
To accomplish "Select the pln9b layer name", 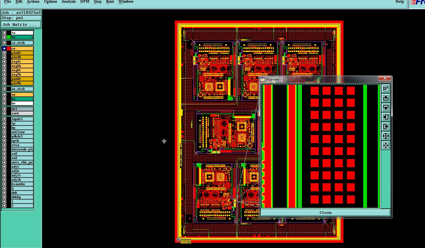I will click(x=22, y=83).
